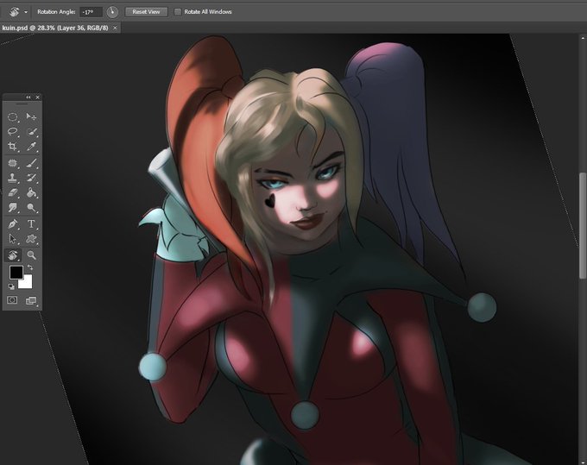Viewport: 587px width, 465px height.
Task: Select the Pen tool
Action: [13, 224]
